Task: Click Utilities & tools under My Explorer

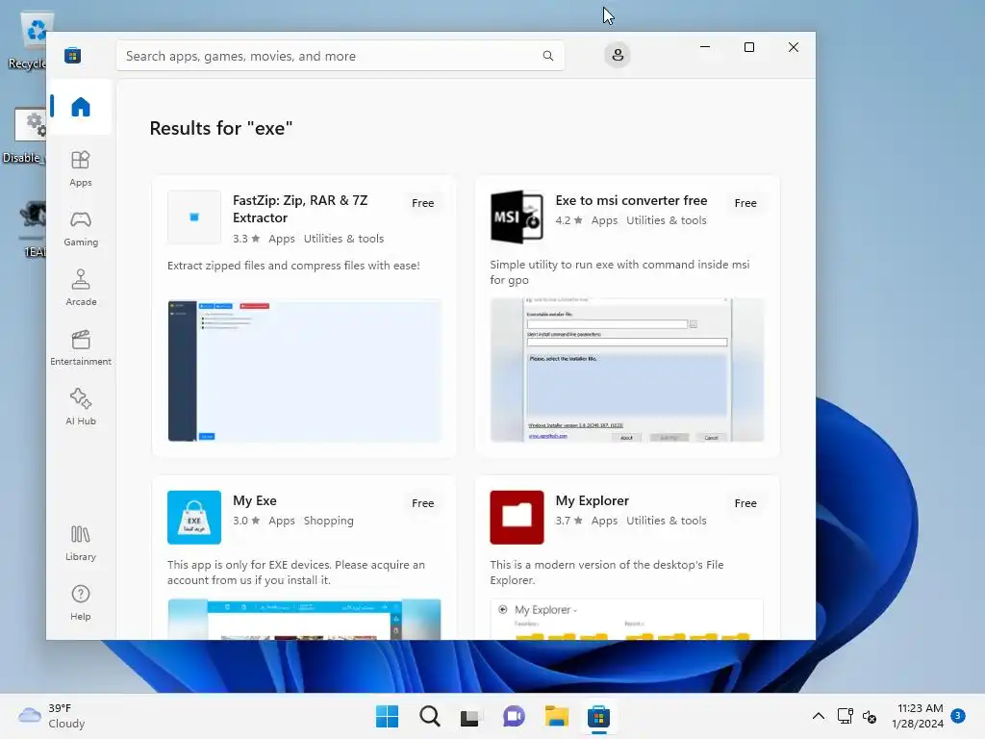Action: click(x=666, y=521)
